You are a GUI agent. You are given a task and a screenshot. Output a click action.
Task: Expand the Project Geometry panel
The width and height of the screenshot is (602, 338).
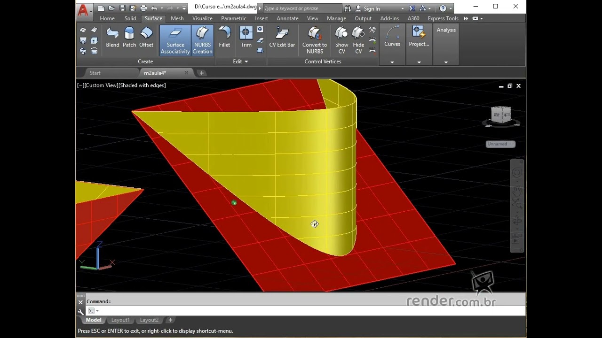(x=419, y=62)
